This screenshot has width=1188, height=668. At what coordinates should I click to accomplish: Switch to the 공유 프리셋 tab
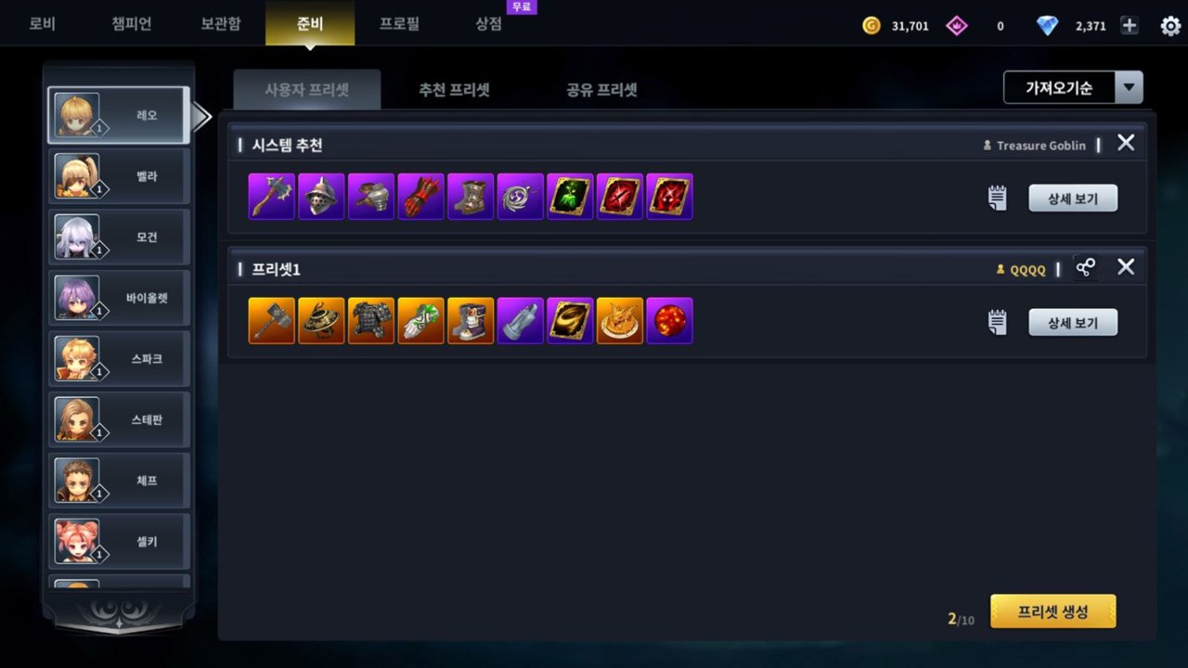[601, 90]
